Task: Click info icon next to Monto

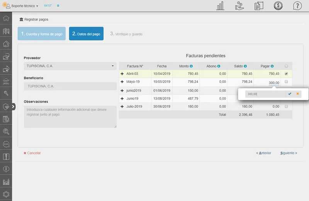Action: pos(191,66)
